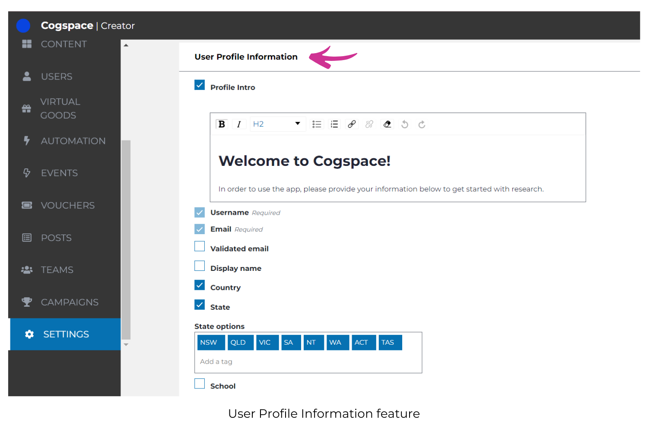
Task: Open the Content menu section
Action: (64, 44)
